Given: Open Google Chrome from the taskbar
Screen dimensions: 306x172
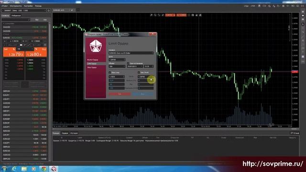Looking at the screenshot, I should 44,169.
